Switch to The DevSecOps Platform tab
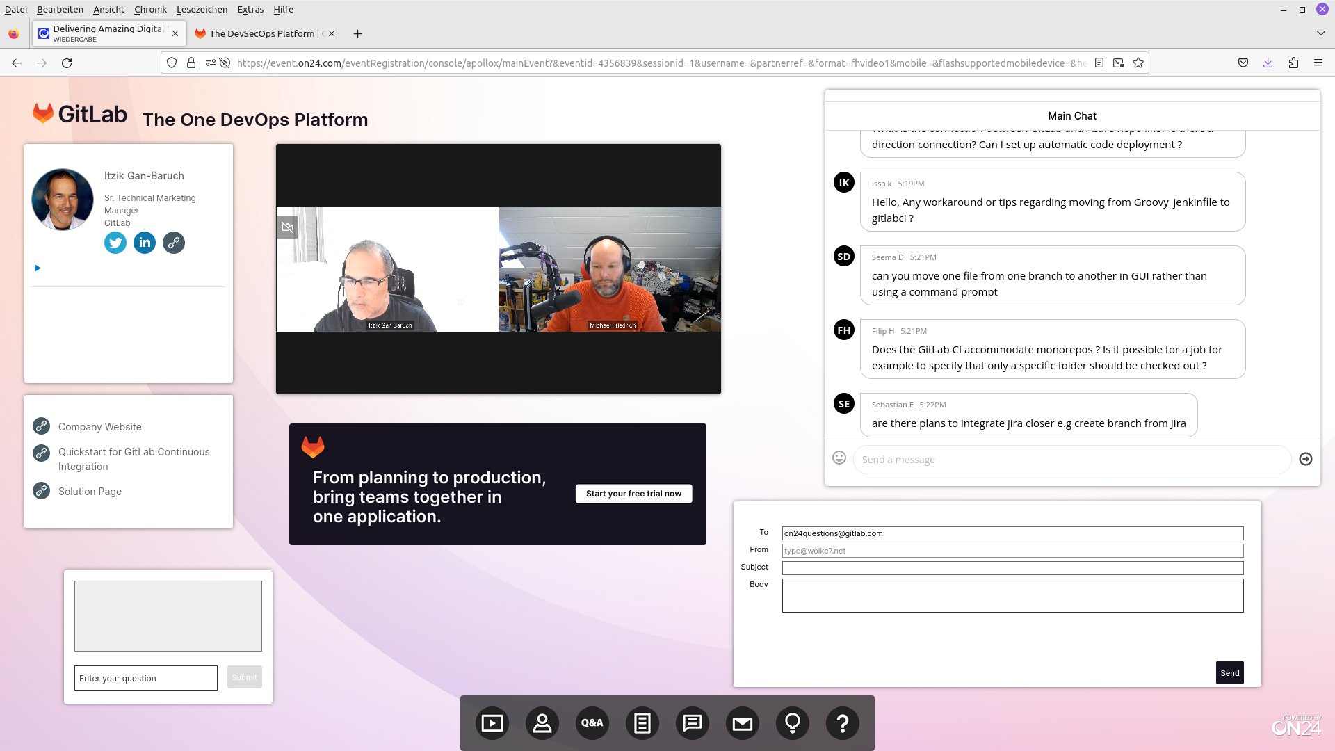1335x751 pixels. pos(261,33)
